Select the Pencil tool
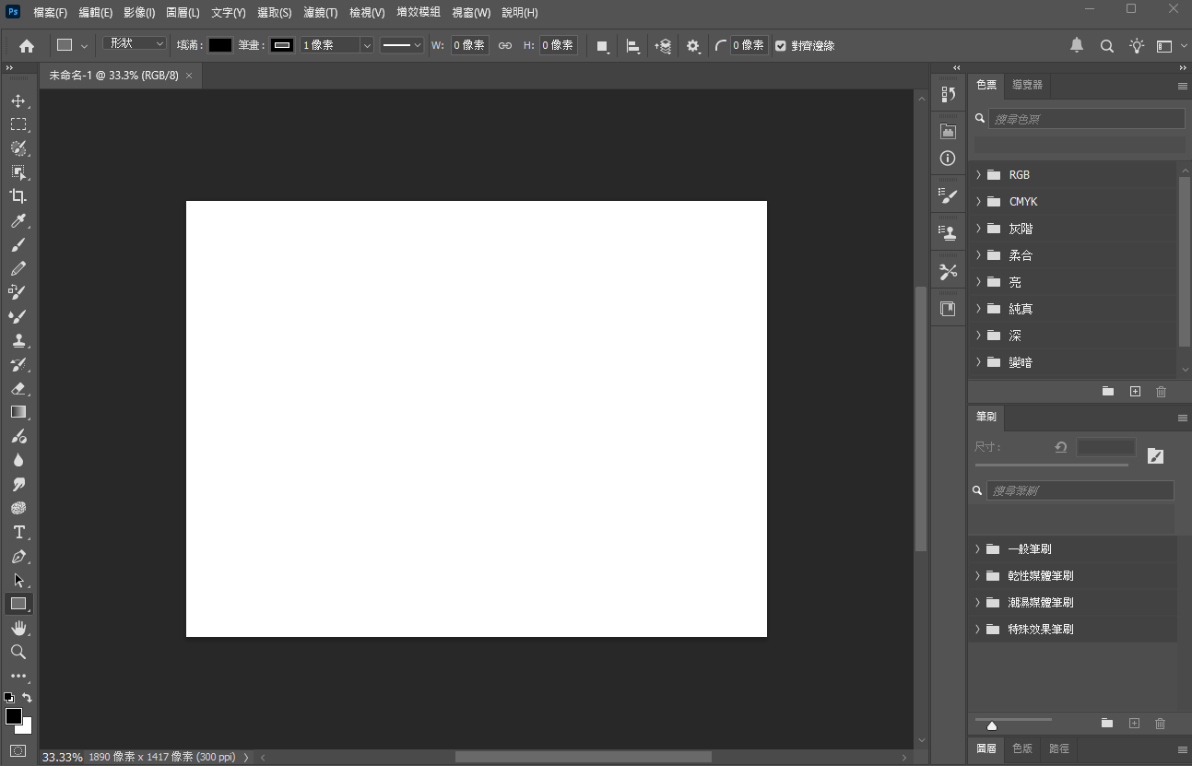Screen dimensions: 1192x766 (x=18, y=268)
